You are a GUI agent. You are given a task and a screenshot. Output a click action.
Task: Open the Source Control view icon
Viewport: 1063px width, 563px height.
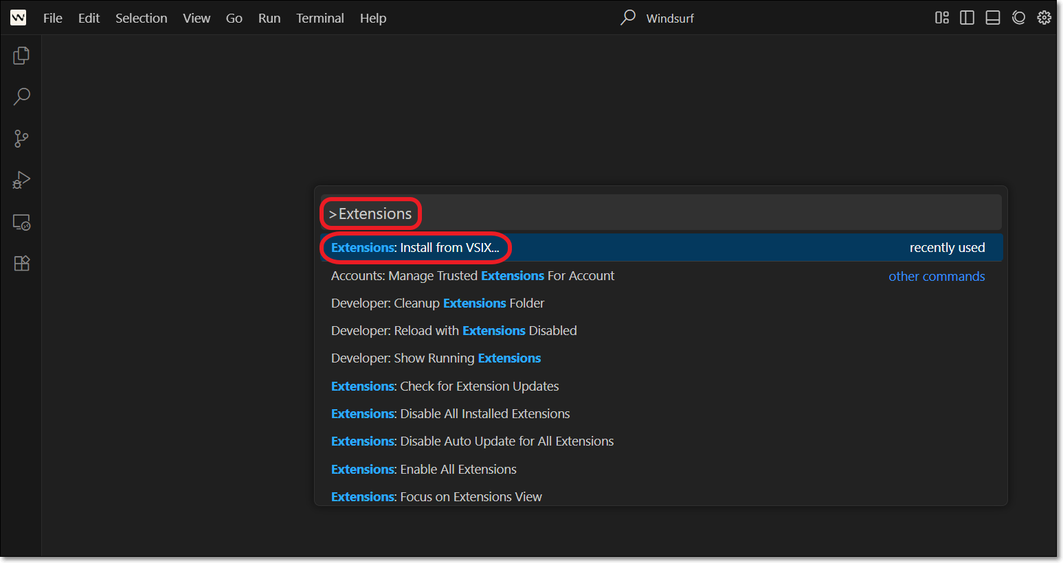point(21,139)
